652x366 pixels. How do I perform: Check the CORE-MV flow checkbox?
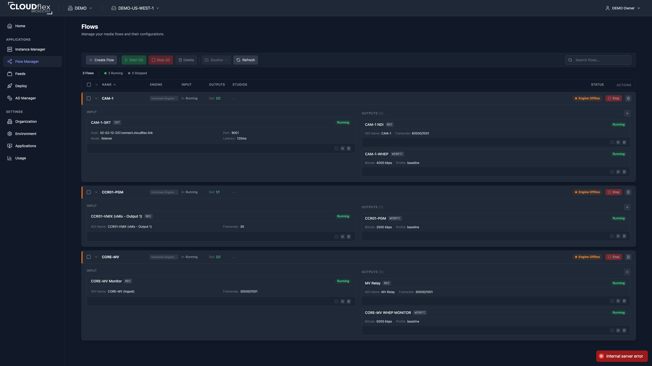[x=89, y=257]
